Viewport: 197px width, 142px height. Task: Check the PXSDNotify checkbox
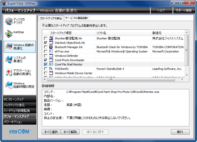click(x=46, y=69)
